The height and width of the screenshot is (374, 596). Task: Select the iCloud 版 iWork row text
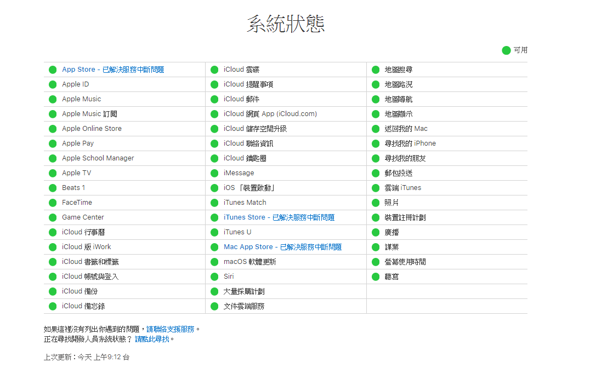click(86, 247)
